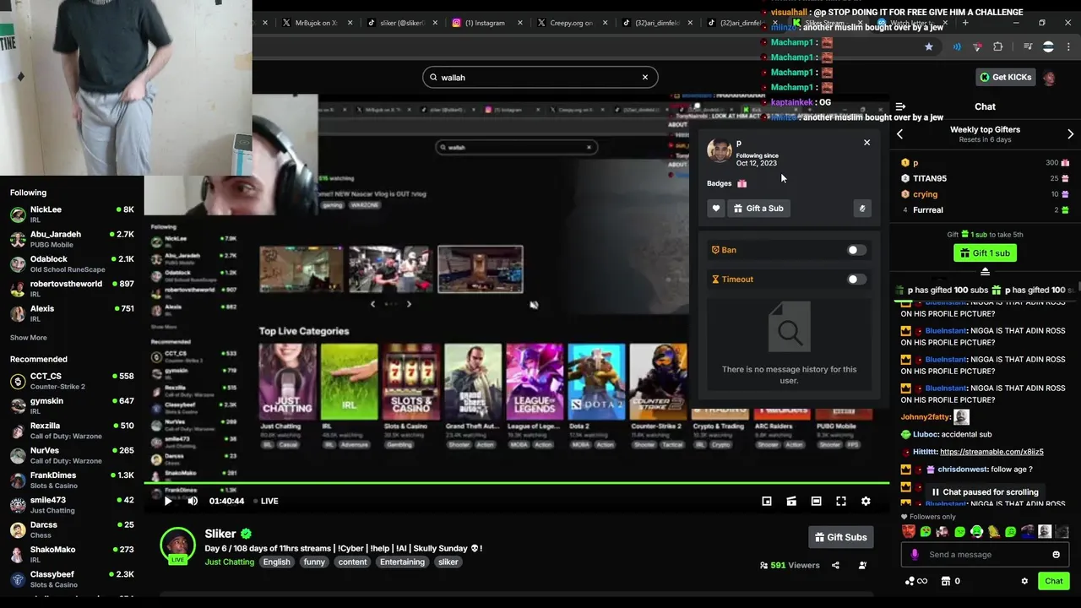Click the LIVE indicator in player
The image size is (1081, 608).
point(266,501)
